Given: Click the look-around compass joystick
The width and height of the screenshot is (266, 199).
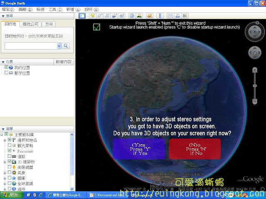Looking at the screenshot, I should [x=255, y=32].
